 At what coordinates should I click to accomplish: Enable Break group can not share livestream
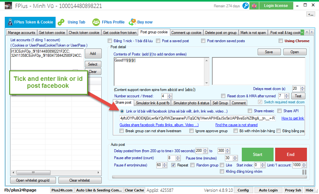[121, 131]
